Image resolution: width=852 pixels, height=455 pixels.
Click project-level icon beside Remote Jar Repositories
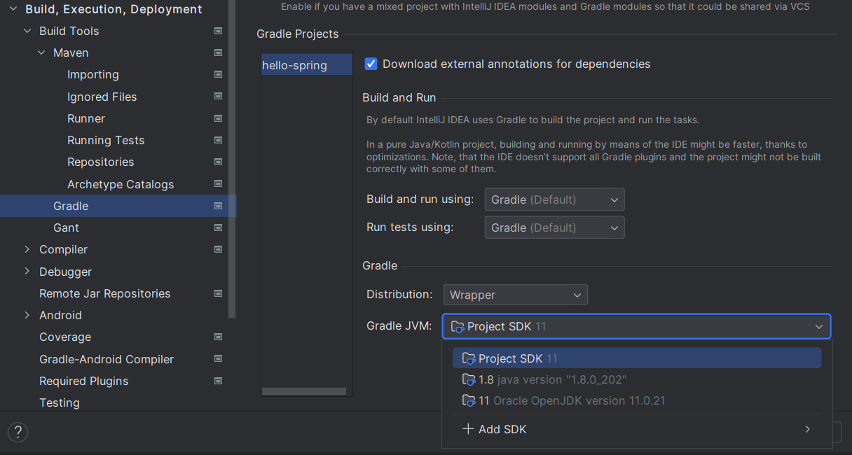(x=218, y=293)
